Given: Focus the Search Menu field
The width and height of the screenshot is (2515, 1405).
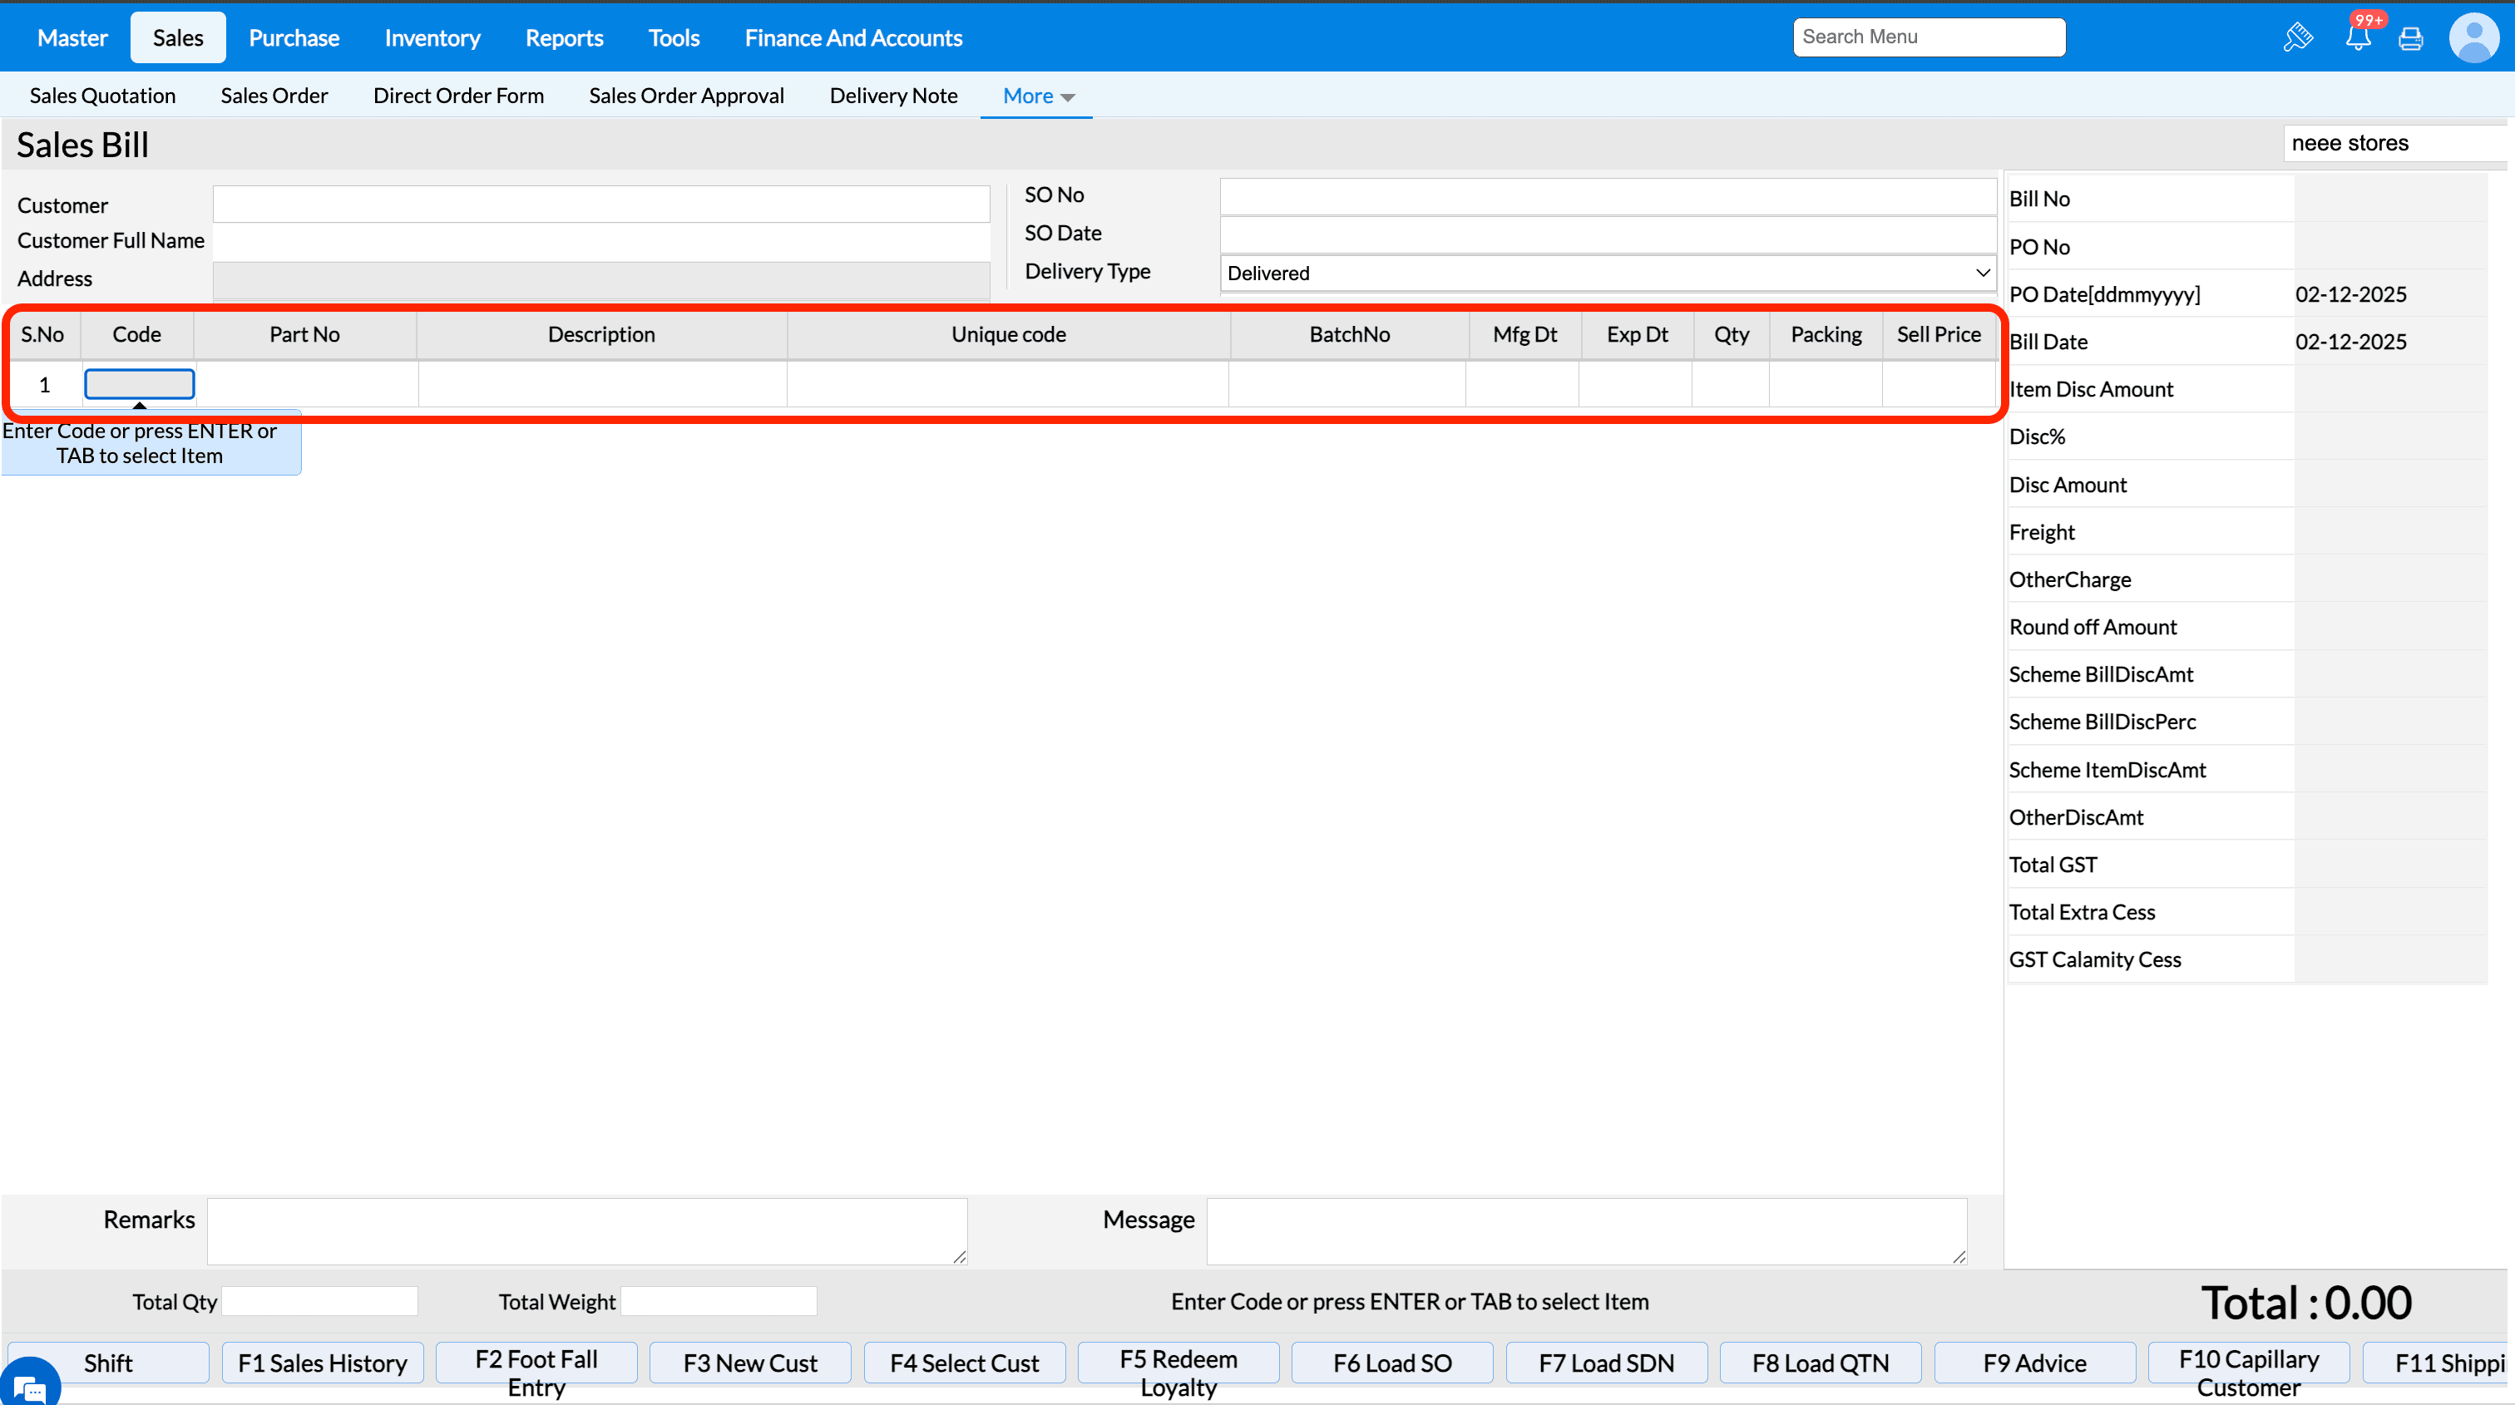Looking at the screenshot, I should [1928, 37].
